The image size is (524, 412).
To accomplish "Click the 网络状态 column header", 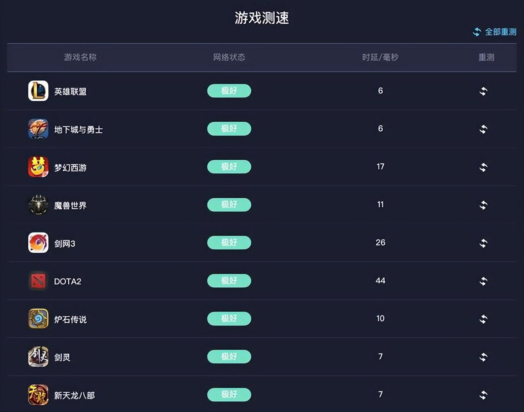I will (229, 57).
